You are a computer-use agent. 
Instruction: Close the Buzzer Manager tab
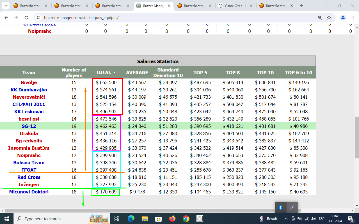(169, 6)
